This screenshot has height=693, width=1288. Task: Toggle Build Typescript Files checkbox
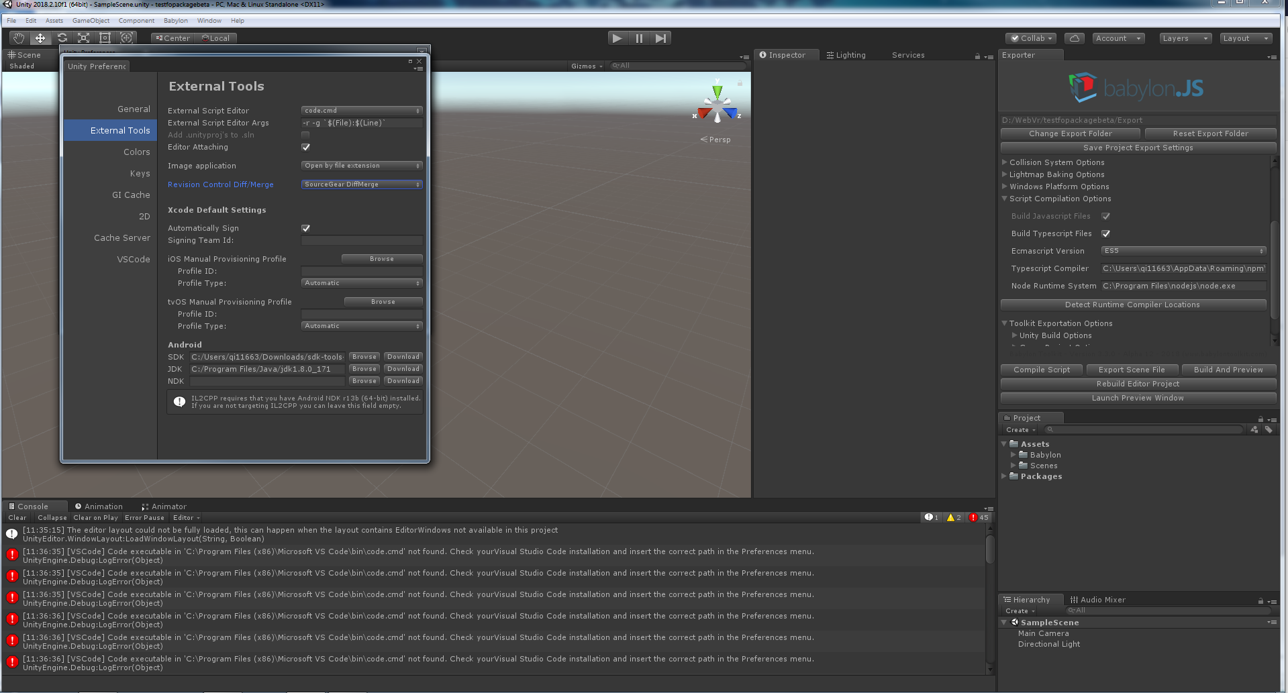(1106, 234)
